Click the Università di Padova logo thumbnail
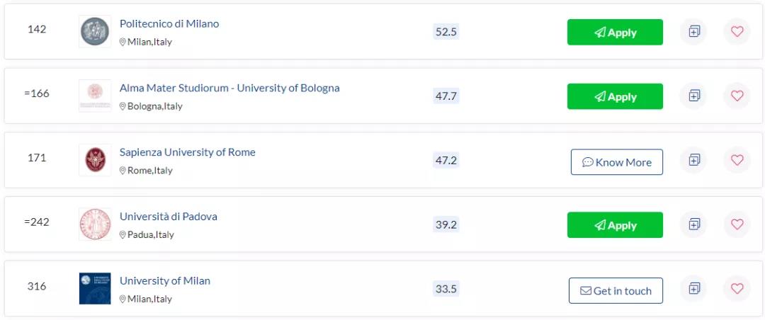Screen dimensions: 765x320 (x=95, y=224)
